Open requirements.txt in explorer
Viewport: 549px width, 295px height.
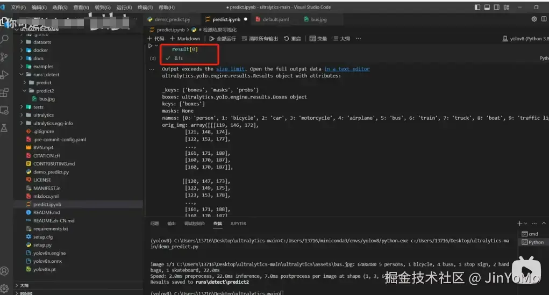51,228
